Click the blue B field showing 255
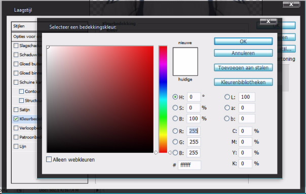This screenshot has height=194, width=306. pos(194,152)
